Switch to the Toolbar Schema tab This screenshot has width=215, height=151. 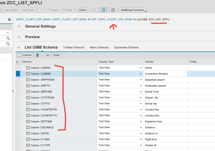[x=73, y=47]
